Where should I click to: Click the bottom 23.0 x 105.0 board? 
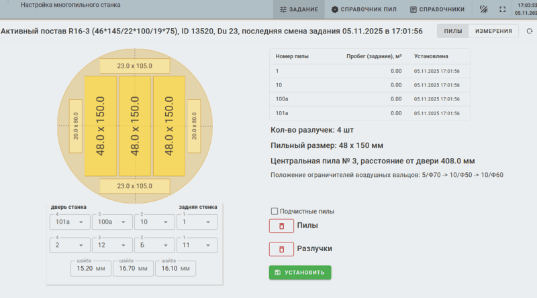135,186
